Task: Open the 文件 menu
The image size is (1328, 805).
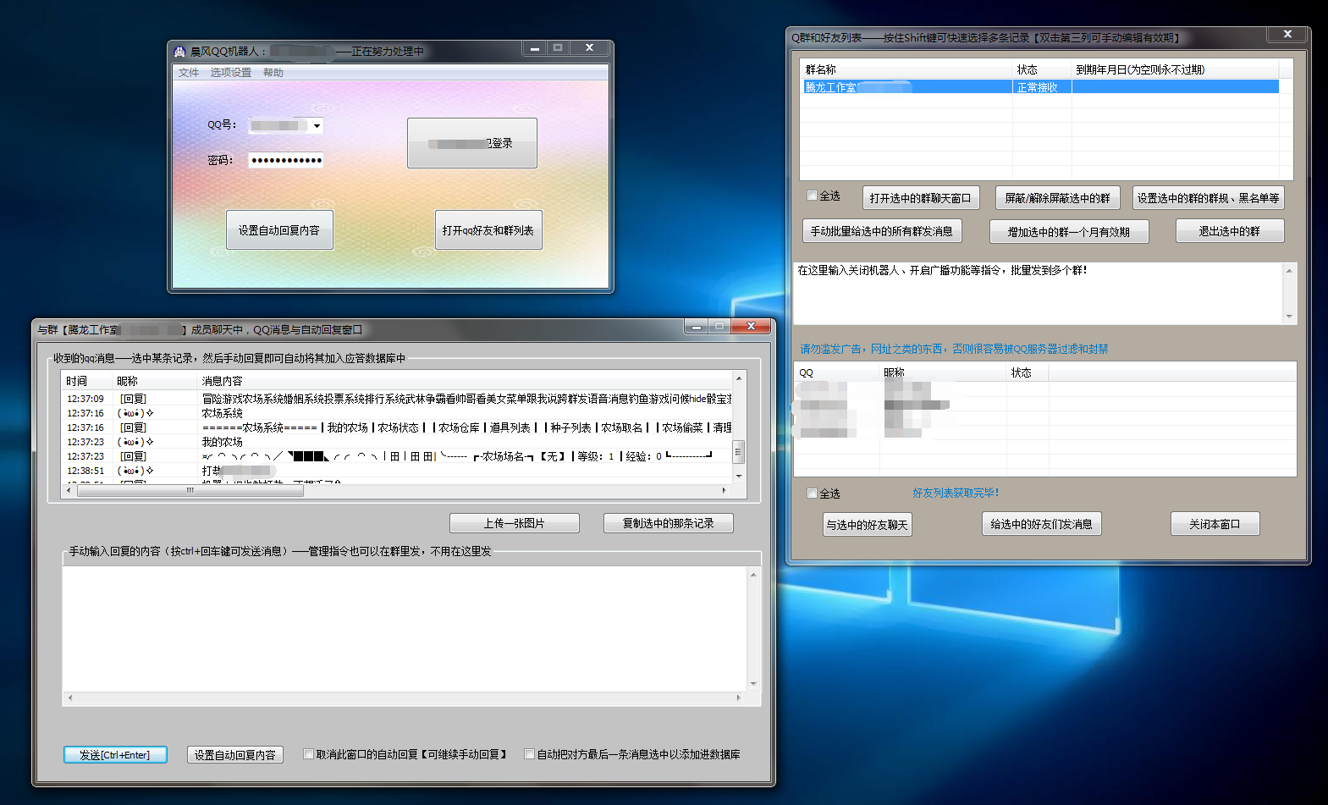Action: 189,73
